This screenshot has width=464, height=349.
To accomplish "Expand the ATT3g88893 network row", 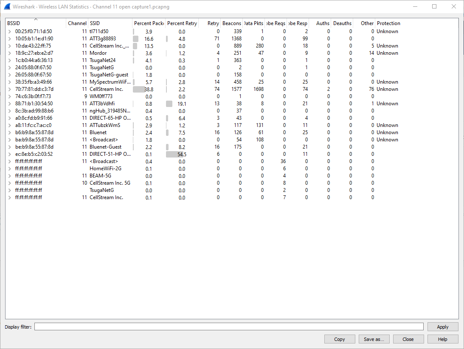I will (9, 39).
